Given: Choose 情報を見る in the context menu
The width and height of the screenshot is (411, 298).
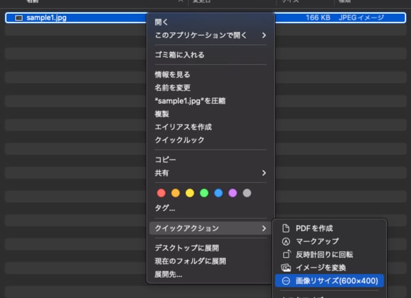Looking at the screenshot, I should coord(172,74).
